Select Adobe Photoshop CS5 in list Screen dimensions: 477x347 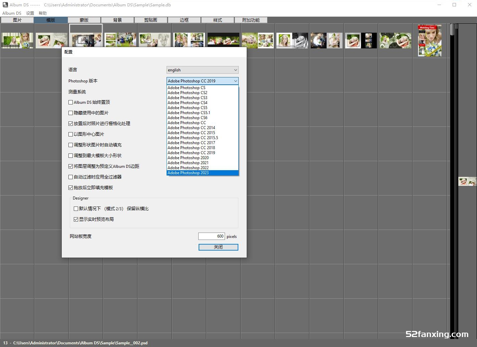(x=203, y=108)
